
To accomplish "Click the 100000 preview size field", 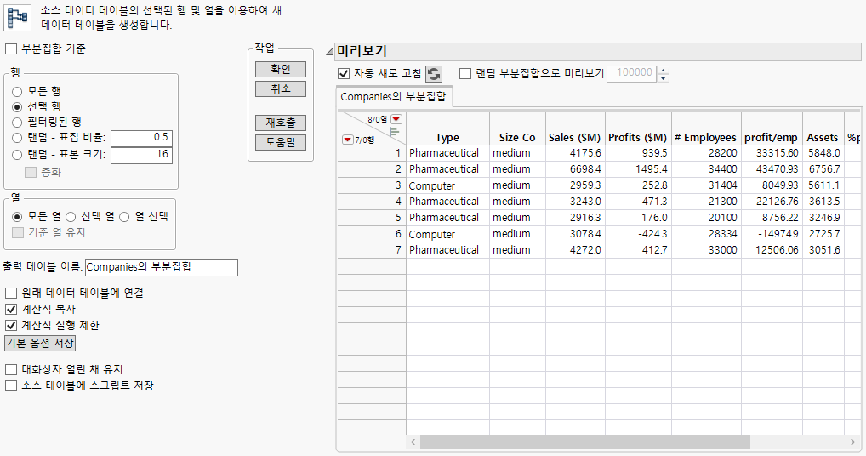I will pos(633,73).
